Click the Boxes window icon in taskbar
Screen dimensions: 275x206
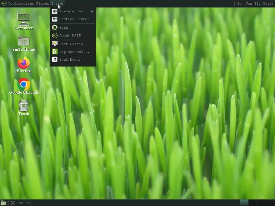[13, 203]
